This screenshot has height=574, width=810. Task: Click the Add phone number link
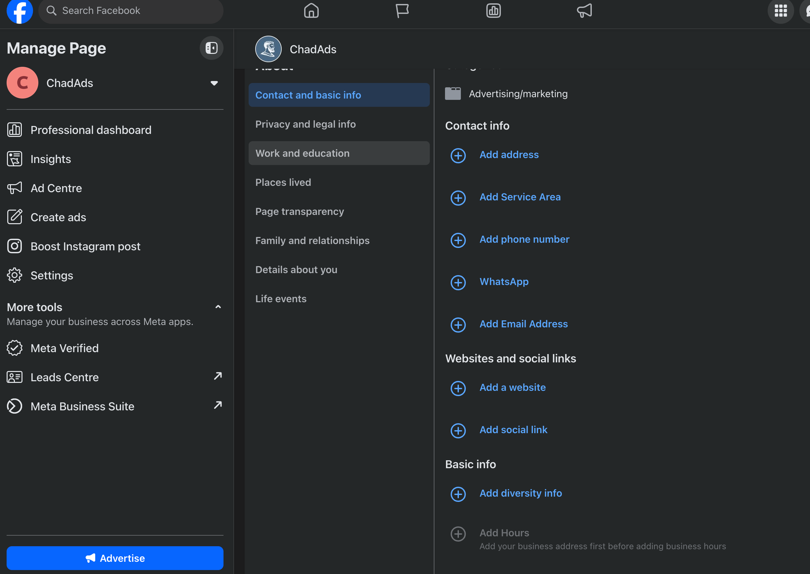pos(524,239)
